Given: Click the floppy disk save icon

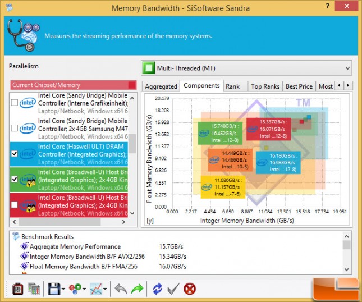Looking at the screenshot, I should [54, 289].
